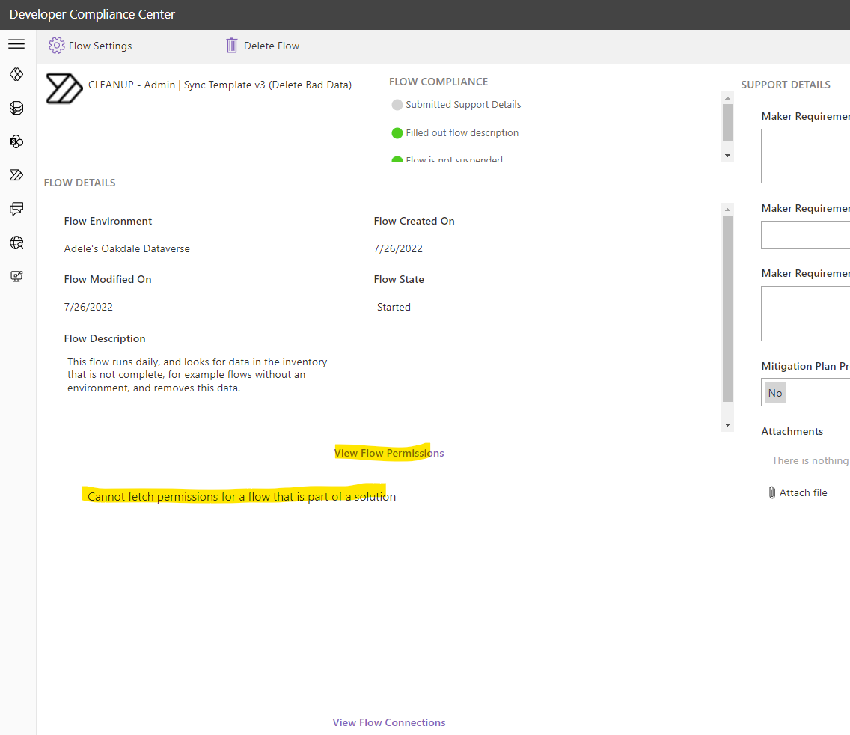Click the monitor admin icon at the sidebar bottom
The image size is (850, 735).
[x=16, y=276]
